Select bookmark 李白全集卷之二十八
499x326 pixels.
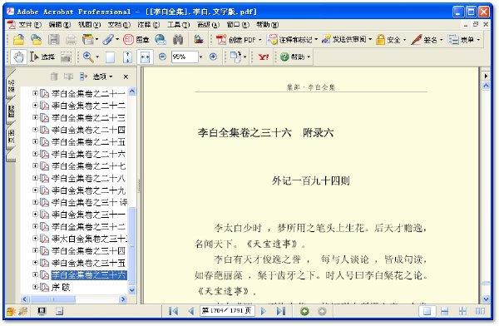pos(88,178)
